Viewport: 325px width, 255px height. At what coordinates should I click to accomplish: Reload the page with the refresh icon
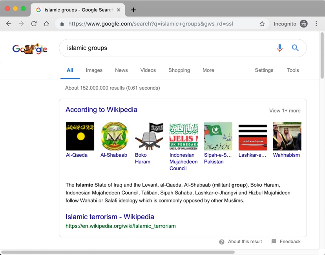[x=34, y=24]
